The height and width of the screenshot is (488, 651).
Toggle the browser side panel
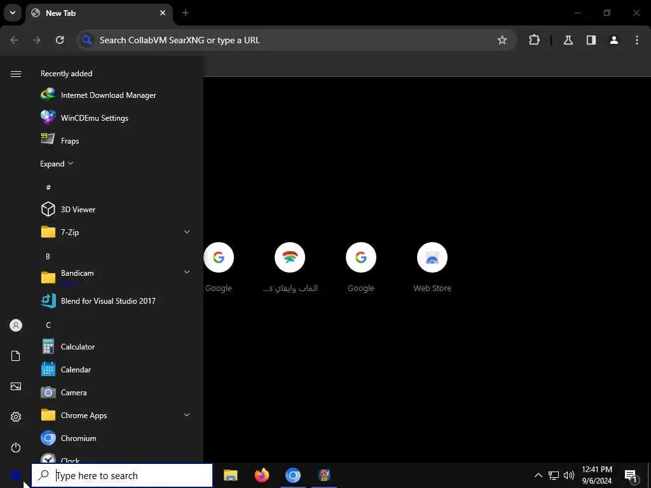pyautogui.click(x=591, y=40)
